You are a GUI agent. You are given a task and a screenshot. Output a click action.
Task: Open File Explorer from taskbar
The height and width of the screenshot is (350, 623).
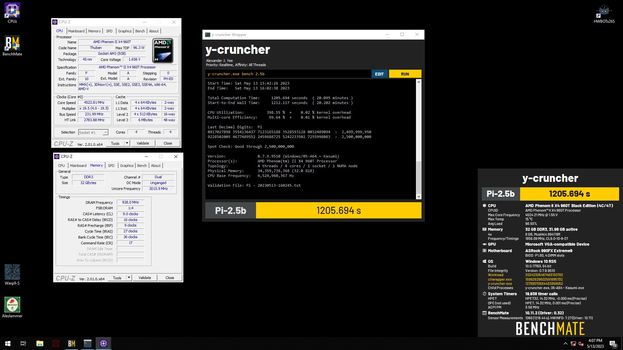40,344
